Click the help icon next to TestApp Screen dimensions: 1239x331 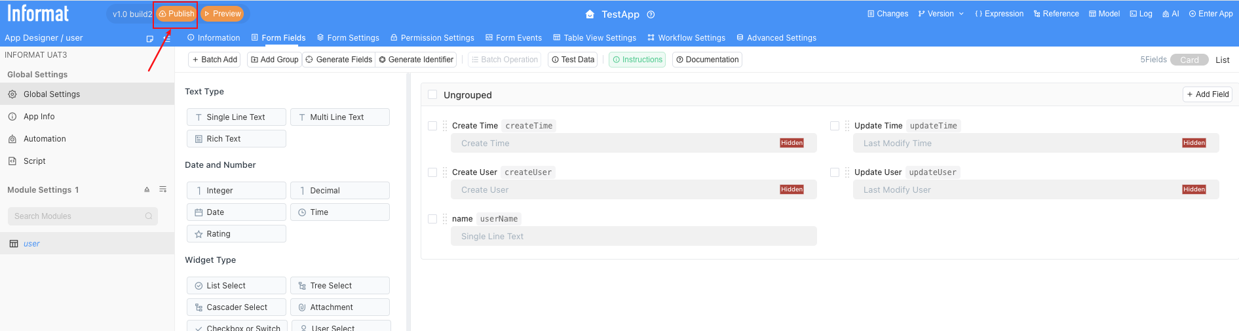[x=651, y=14]
